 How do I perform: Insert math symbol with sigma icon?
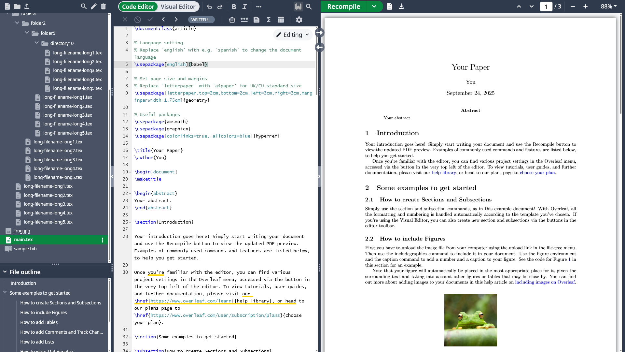269,20
